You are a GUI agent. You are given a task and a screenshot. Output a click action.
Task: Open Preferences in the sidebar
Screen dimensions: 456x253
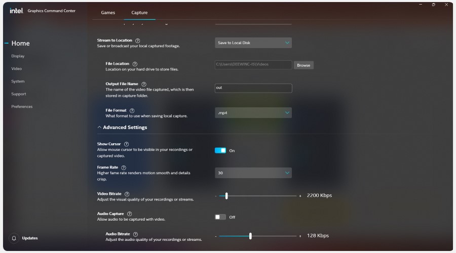coord(22,107)
